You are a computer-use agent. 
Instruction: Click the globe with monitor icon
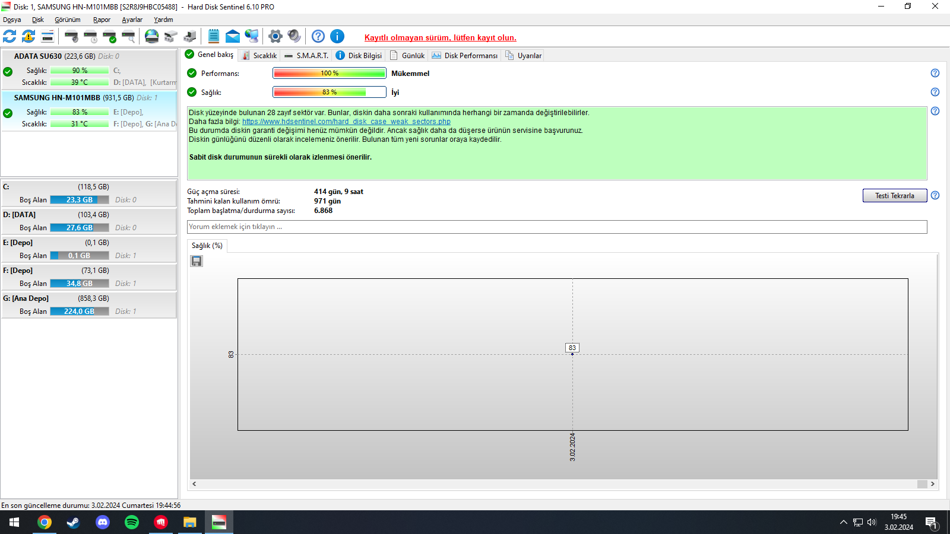[x=252, y=36]
